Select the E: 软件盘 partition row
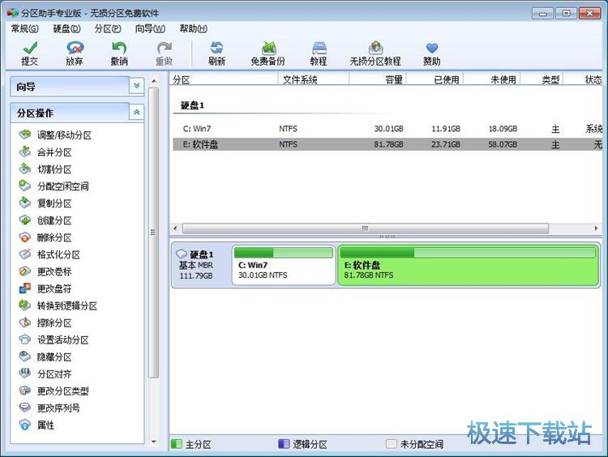608x457 pixels. tap(387, 144)
